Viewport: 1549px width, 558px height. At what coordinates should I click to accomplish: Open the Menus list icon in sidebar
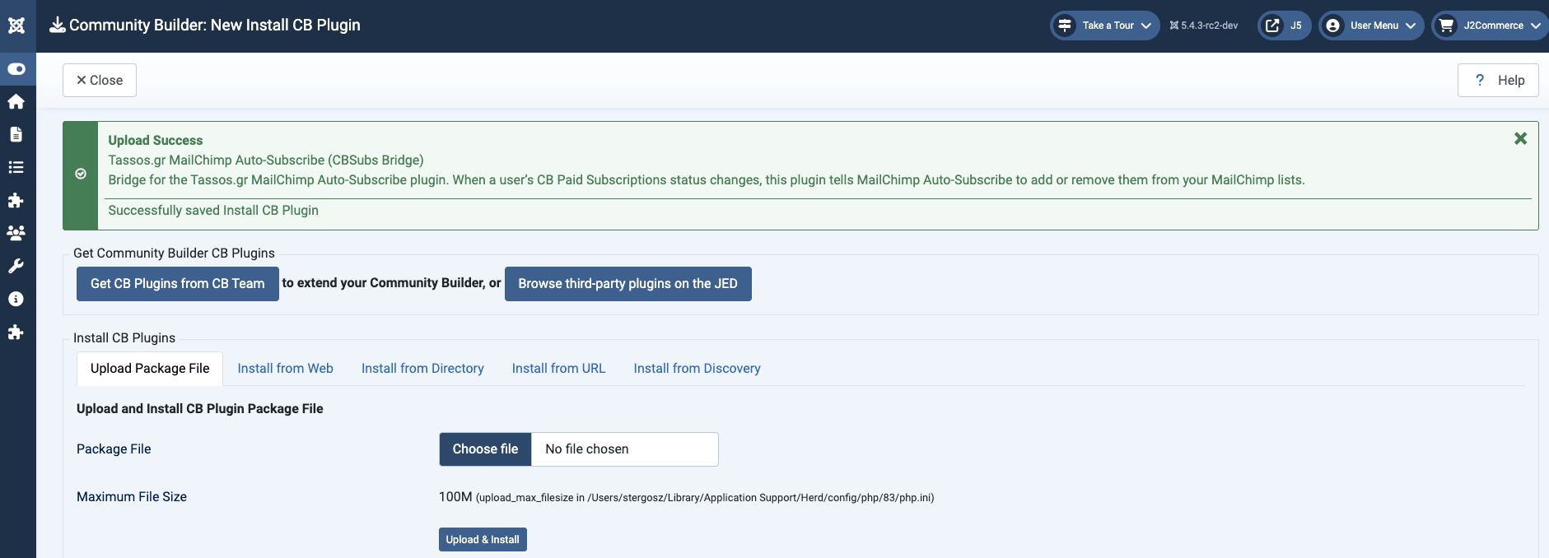pyautogui.click(x=16, y=167)
